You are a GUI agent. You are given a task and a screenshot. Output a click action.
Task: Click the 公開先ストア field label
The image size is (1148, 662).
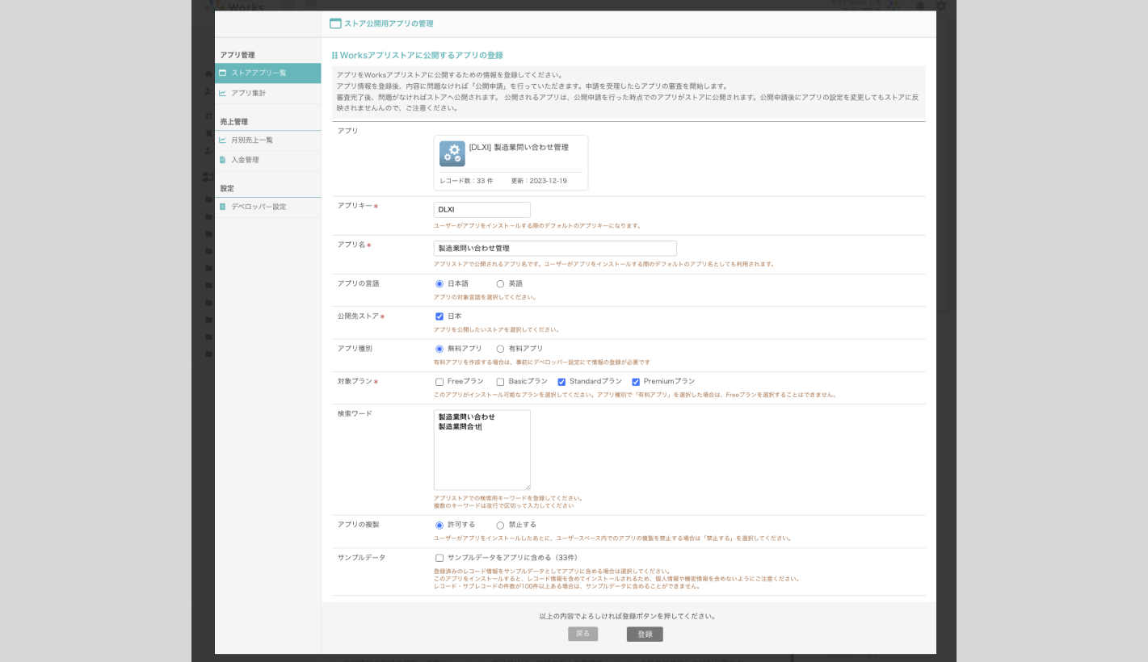[x=358, y=316]
